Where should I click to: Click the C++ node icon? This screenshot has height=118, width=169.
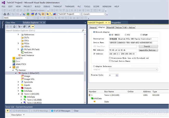click(14, 61)
